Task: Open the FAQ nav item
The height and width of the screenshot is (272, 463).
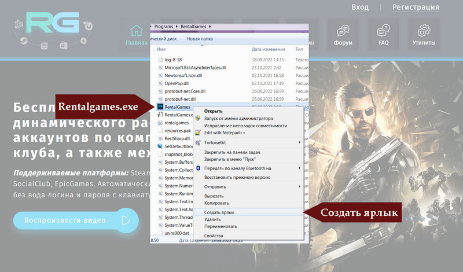Action: pyautogui.click(x=384, y=35)
